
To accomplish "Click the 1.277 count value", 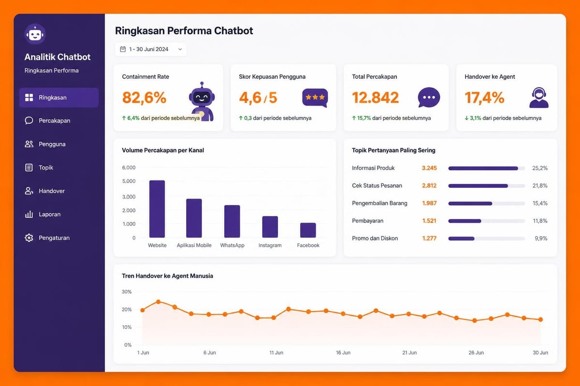I will click(429, 238).
